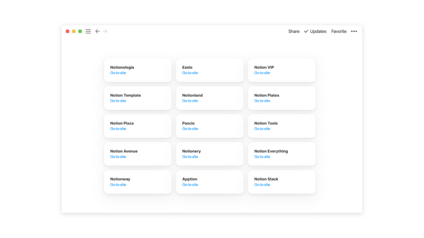Follow Go to site under Notion Template
The height and width of the screenshot is (238, 424).
(x=118, y=101)
